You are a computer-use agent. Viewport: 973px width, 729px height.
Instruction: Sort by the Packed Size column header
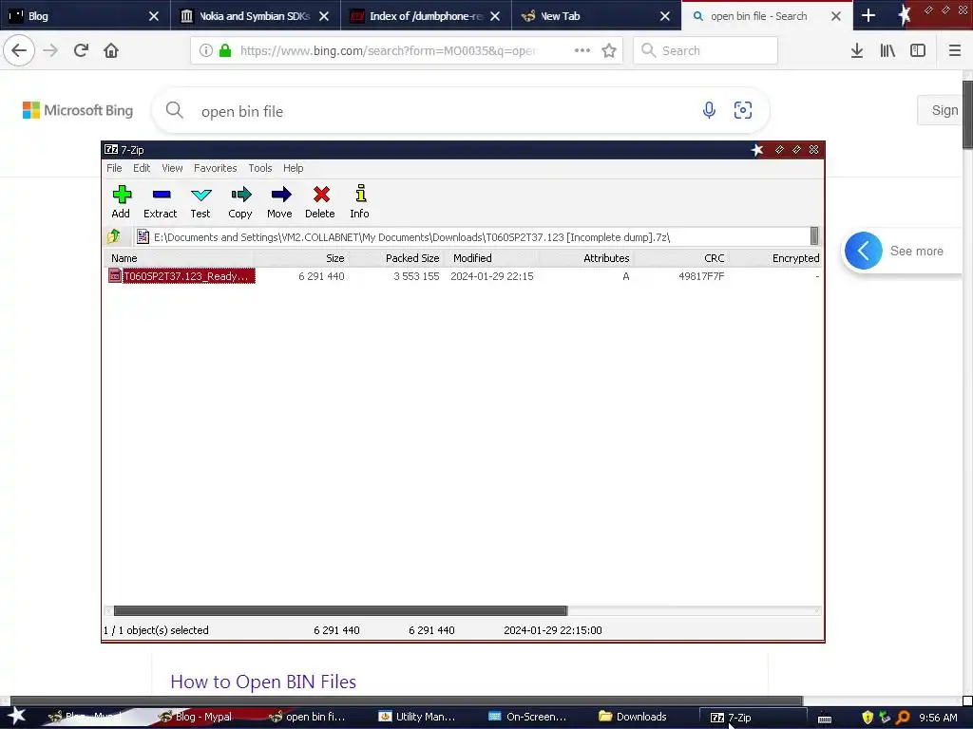(396, 258)
